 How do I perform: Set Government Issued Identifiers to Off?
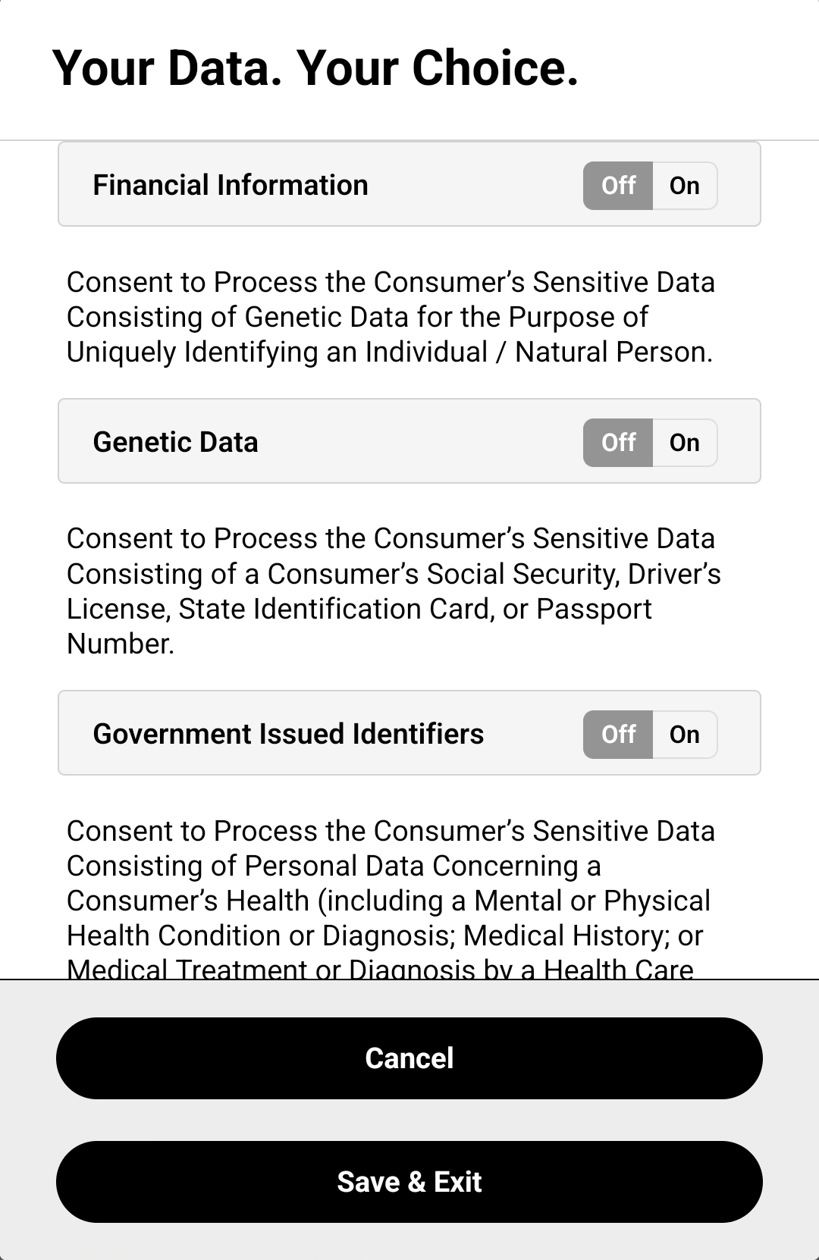pos(618,735)
